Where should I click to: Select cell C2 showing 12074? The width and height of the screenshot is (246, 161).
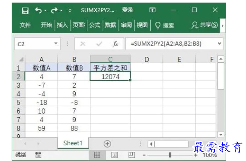point(110,76)
